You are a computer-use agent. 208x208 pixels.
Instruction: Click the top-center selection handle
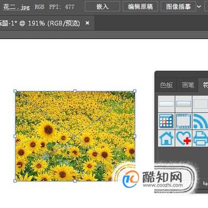(x=75, y=91)
